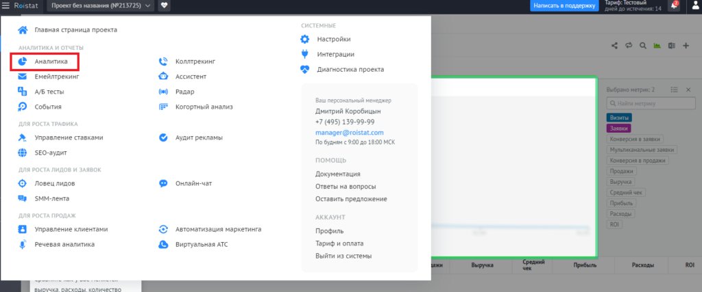
Task: Click the metrics list view icon
Action: (x=675, y=90)
